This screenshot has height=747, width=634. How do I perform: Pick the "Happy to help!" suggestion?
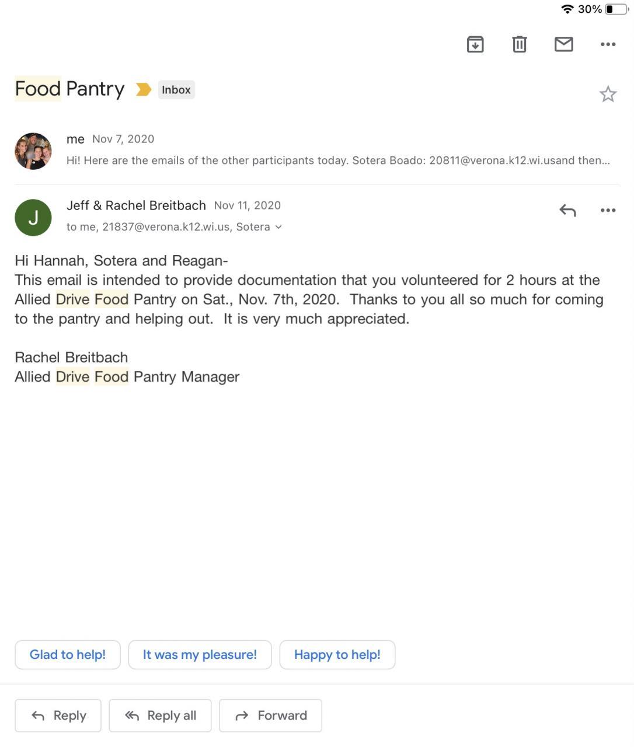coord(337,655)
